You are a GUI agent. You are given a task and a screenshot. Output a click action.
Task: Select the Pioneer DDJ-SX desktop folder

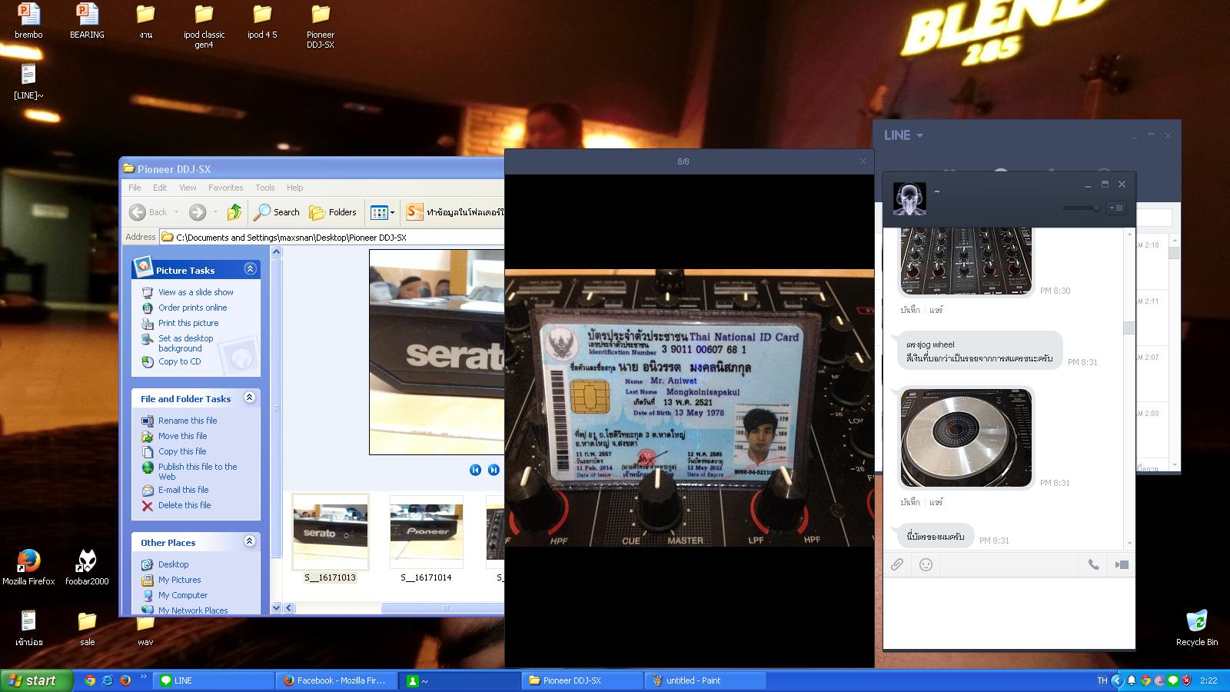321,26
